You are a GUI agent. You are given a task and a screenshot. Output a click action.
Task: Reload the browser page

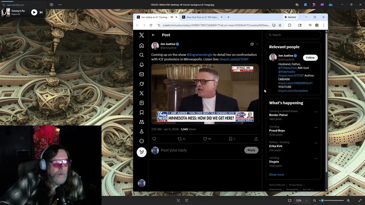(151, 25)
